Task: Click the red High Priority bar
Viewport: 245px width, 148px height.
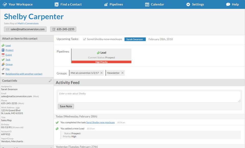Action: [101, 62]
